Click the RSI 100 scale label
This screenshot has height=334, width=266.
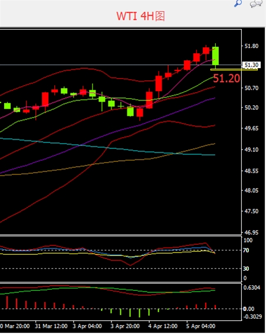pyautogui.click(x=248, y=241)
